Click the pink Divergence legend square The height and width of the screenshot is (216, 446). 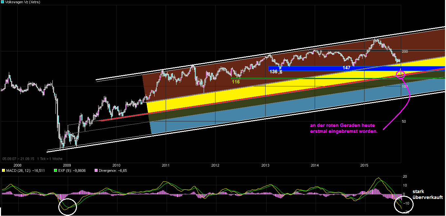tap(96, 171)
